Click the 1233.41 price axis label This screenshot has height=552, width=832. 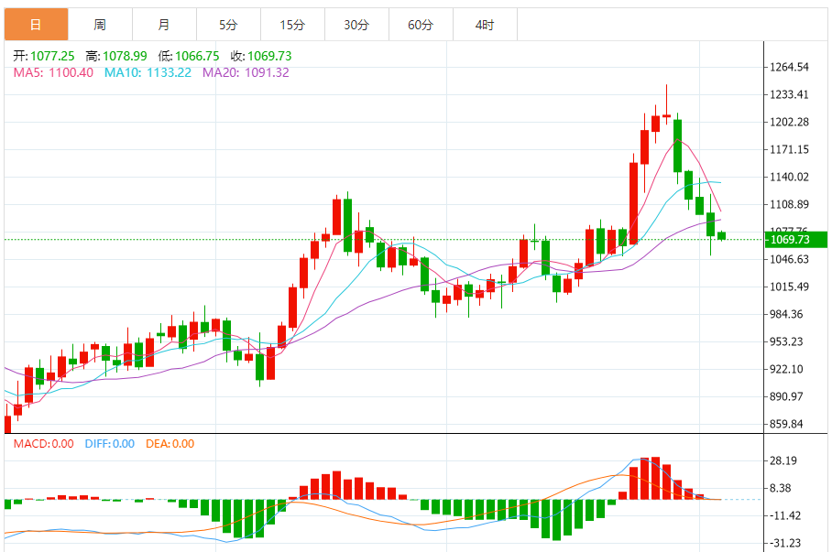(x=789, y=95)
